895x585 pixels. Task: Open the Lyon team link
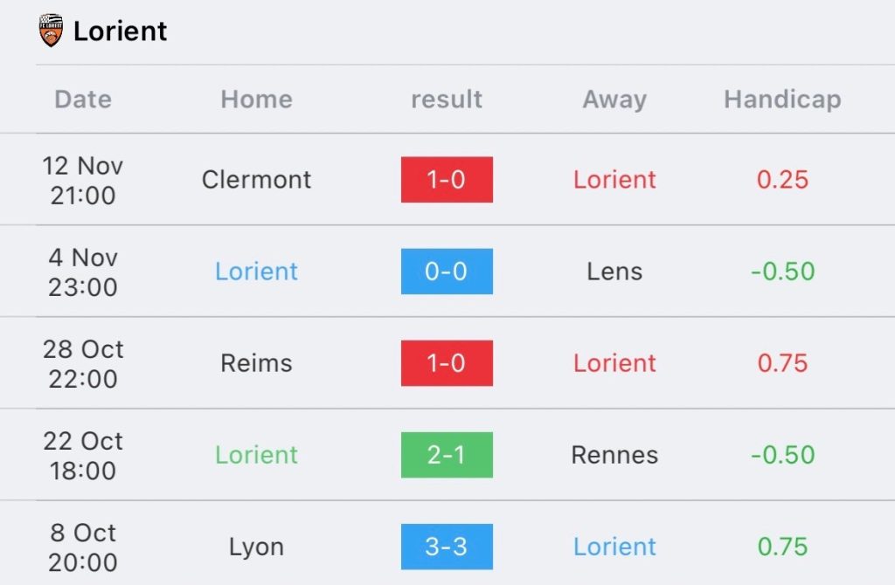click(256, 547)
